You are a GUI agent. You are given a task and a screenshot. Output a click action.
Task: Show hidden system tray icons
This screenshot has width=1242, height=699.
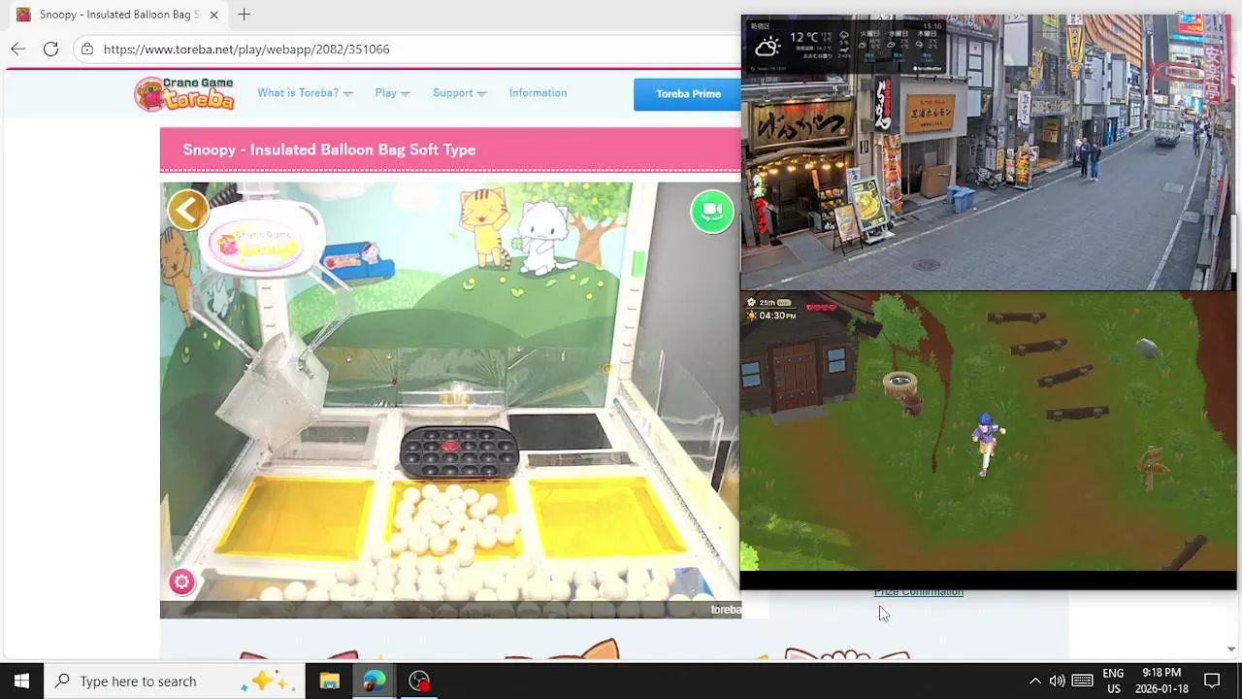point(1034,681)
